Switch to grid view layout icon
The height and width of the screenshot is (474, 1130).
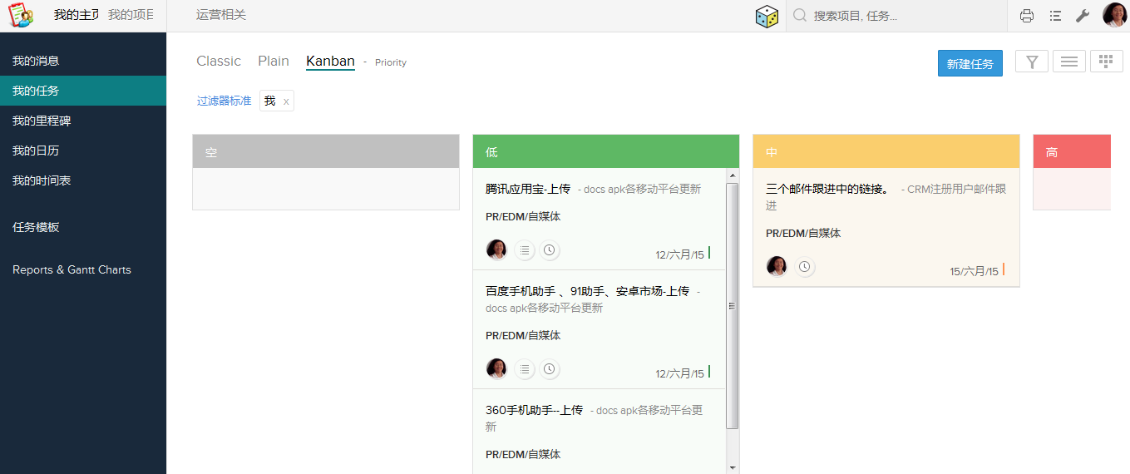click(x=1106, y=62)
